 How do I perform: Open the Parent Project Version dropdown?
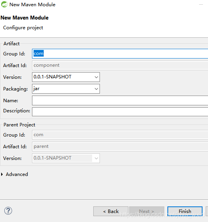click(66, 158)
